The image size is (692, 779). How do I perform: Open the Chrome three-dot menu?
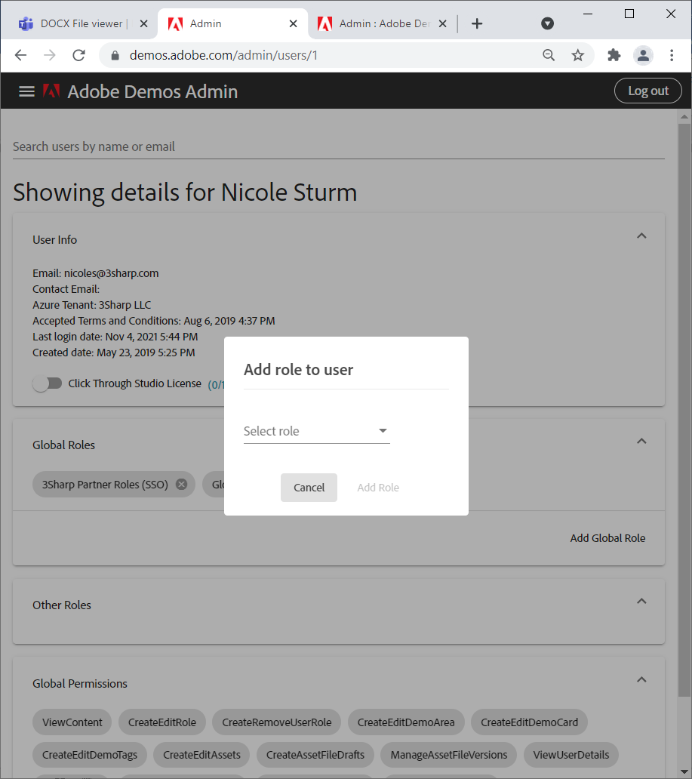672,55
